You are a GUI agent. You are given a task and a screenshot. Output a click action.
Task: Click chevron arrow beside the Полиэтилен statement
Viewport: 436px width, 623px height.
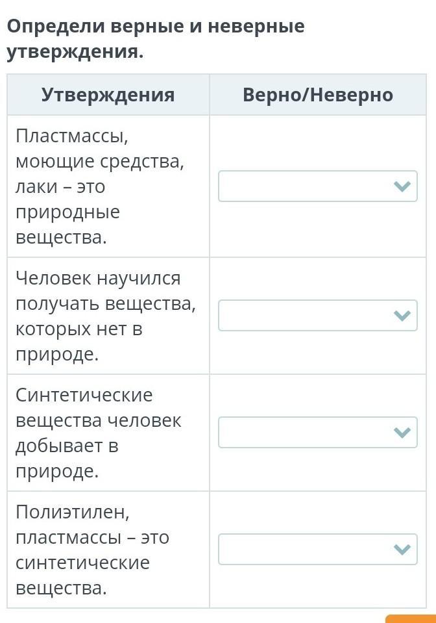coord(402,550)
